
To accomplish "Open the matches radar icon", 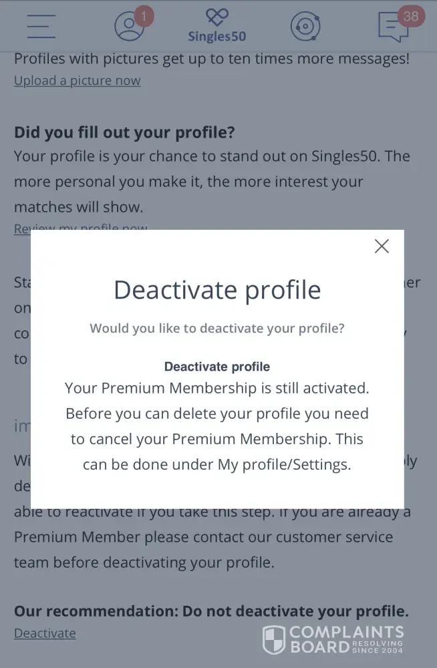I will (305, 27).
